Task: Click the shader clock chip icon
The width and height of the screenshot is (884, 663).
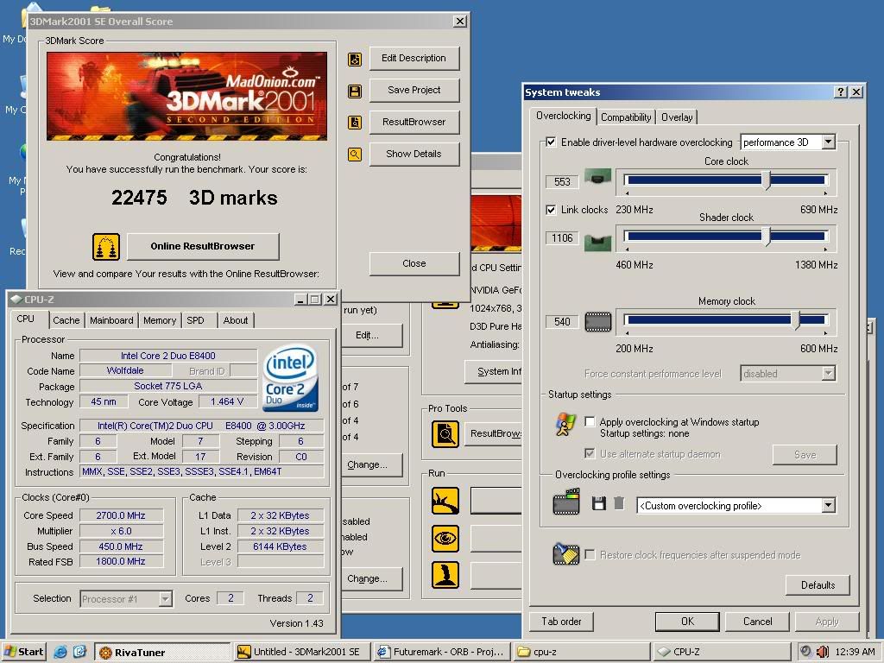Action: (597, 242)
